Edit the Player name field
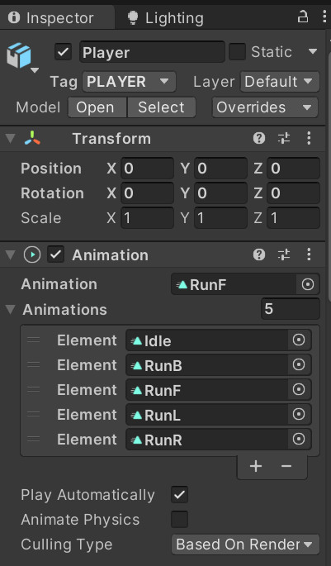The height and width of the screenshot is (566, 331). (152, 52)
